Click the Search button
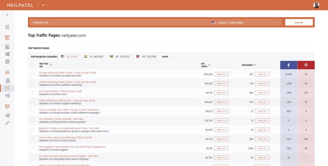This screenshot has width=328, height=166. coord(299,23)
